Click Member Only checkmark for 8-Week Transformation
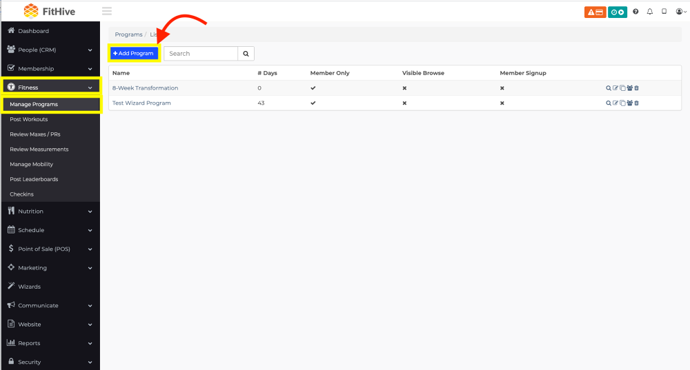Viewport: 690px width, 370px height. pos(313,88)
